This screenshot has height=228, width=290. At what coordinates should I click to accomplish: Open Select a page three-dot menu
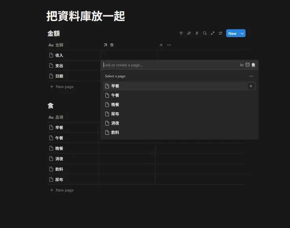[251, 76]
